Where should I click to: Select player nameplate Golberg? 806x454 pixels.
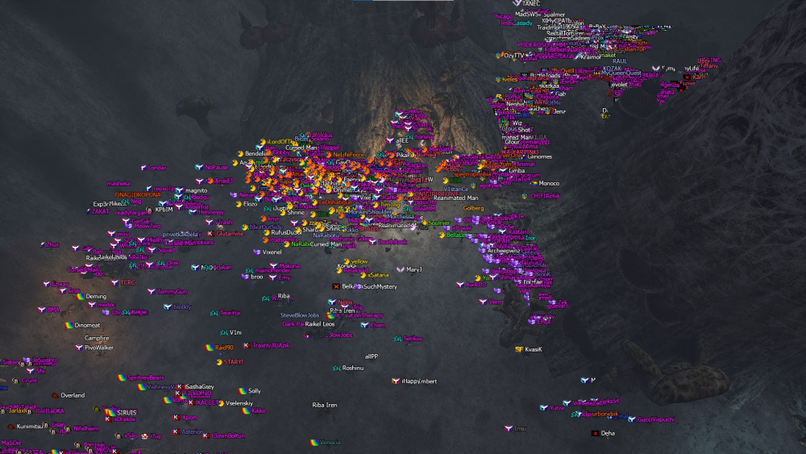473,208
